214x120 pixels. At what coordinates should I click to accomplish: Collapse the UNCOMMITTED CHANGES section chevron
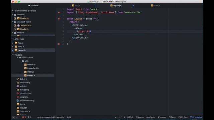(x=13, y=11)
